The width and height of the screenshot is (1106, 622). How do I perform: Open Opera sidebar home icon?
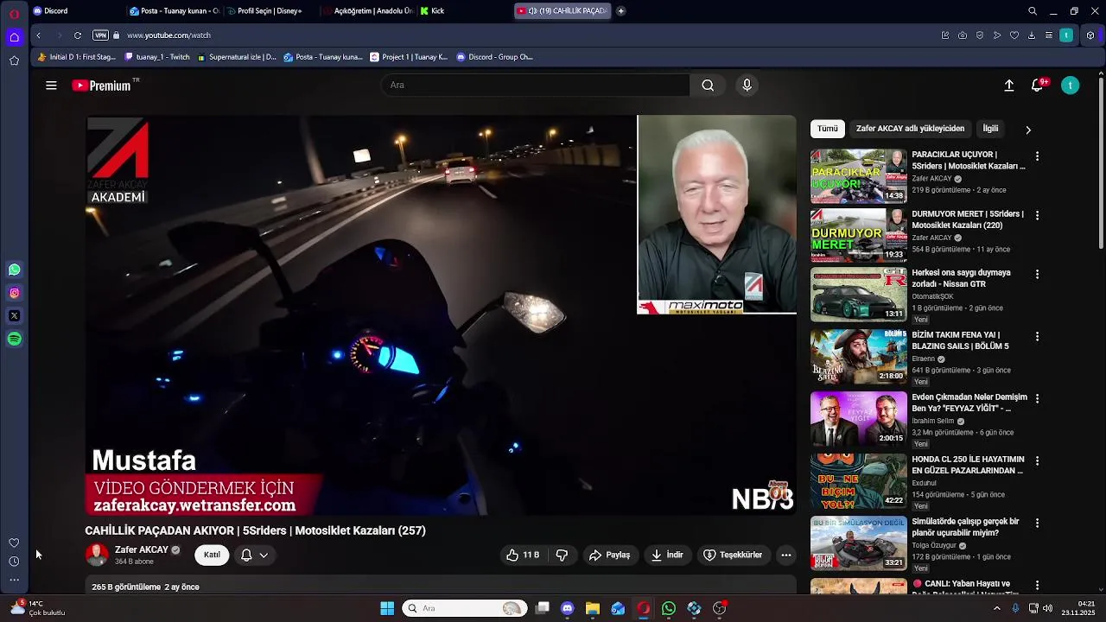click(x=14, y=37)
